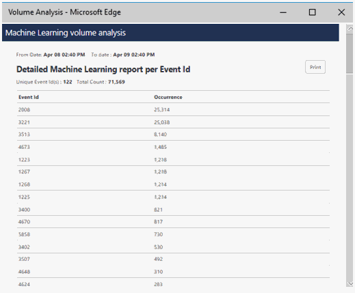Select Event Id 1225 cell

[24, 197]
